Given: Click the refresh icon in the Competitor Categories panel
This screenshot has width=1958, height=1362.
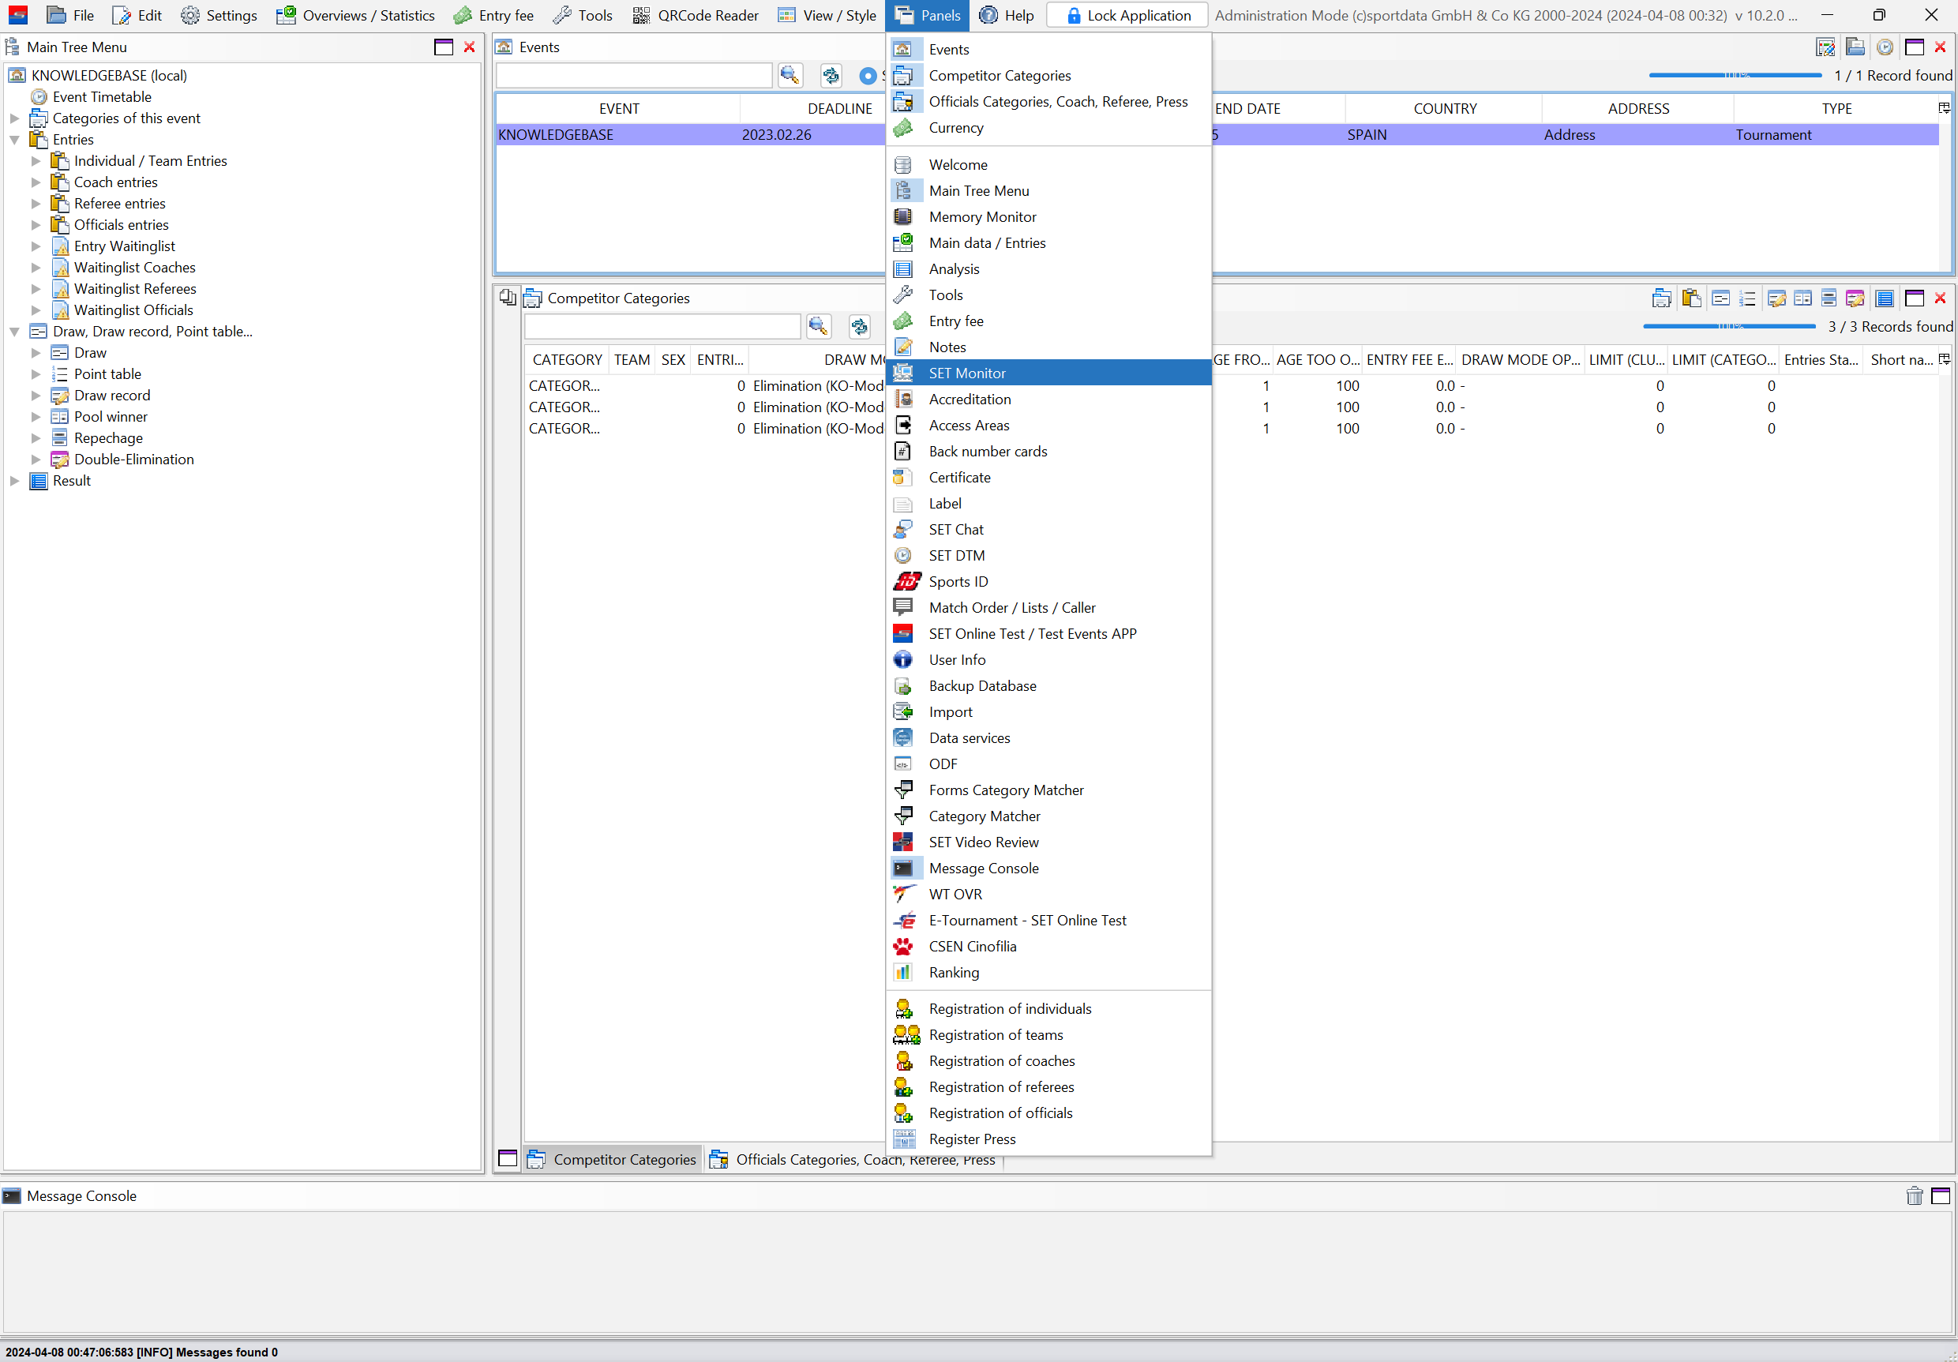Looking at the screenshot, I should pyautogui.click(x=859, y=327).
